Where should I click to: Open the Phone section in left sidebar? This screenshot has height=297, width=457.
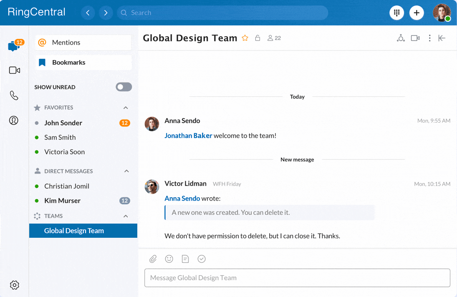pos(14,96)
